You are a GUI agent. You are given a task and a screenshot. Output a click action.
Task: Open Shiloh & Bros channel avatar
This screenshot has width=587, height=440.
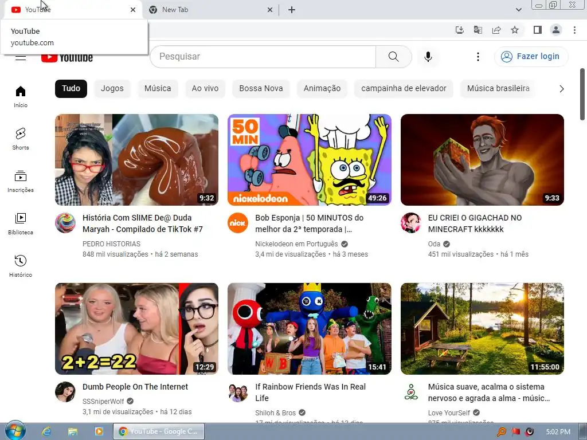point(238,392)
